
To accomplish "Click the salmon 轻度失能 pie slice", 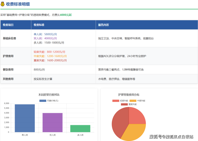I will point(136,116).
